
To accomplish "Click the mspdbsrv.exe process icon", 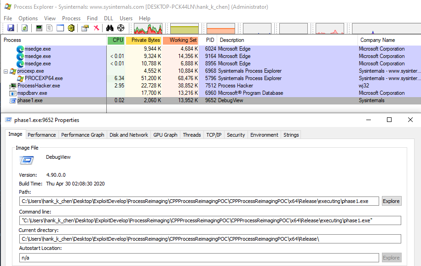I will click(x=13, y=93).
